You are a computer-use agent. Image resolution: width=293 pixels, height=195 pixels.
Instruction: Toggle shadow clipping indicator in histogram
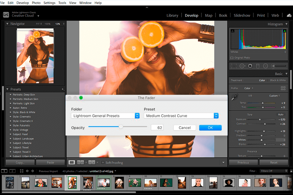[232, 31]
